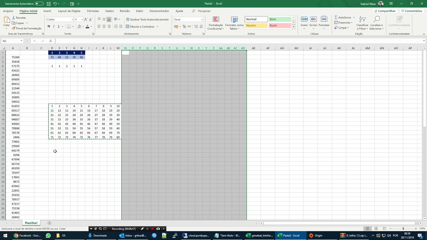Toggle Quebrar Texto Automaticamente
This screenshot has height=240, width=427.
pos(147,19)
